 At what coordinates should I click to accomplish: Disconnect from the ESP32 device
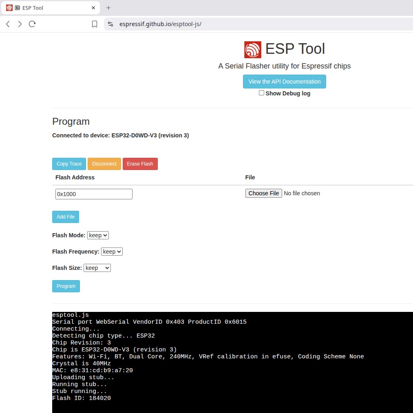tap(104, 164)
